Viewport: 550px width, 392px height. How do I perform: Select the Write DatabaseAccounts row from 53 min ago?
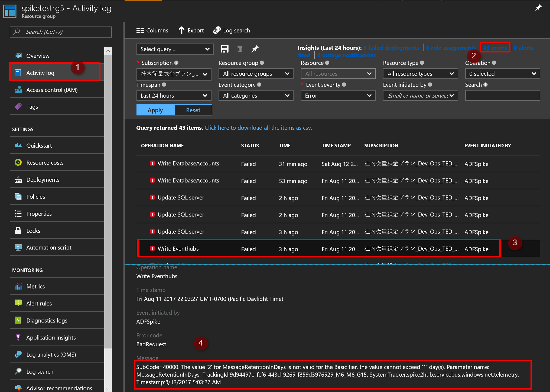coord(338,181)
